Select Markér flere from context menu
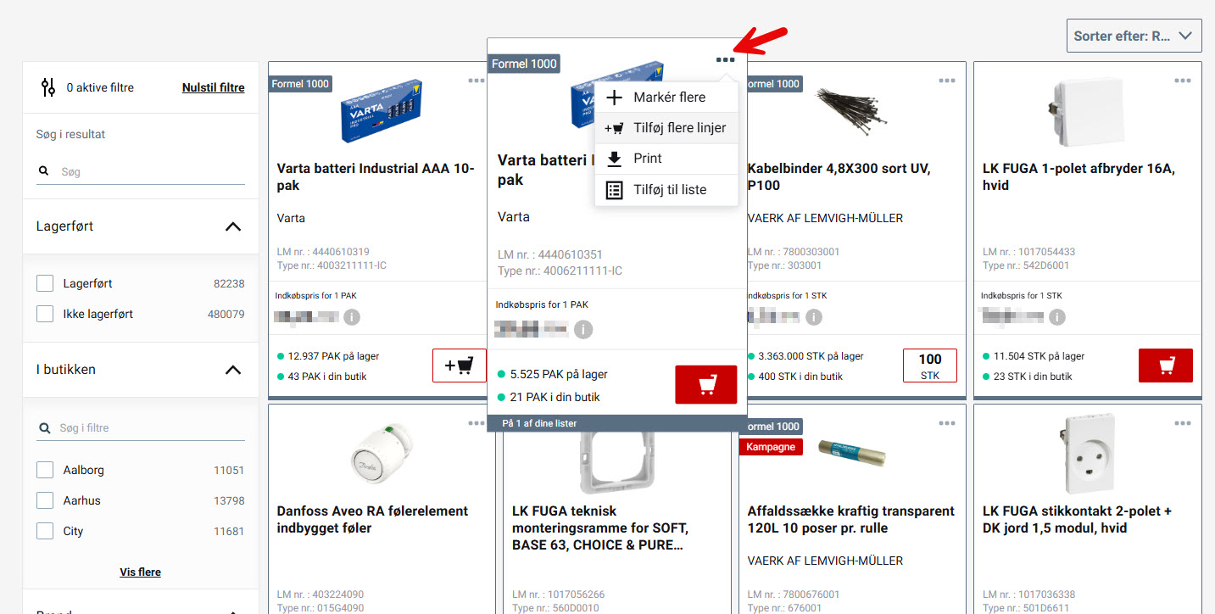The image size is (1215, 614). pos(668,98)
